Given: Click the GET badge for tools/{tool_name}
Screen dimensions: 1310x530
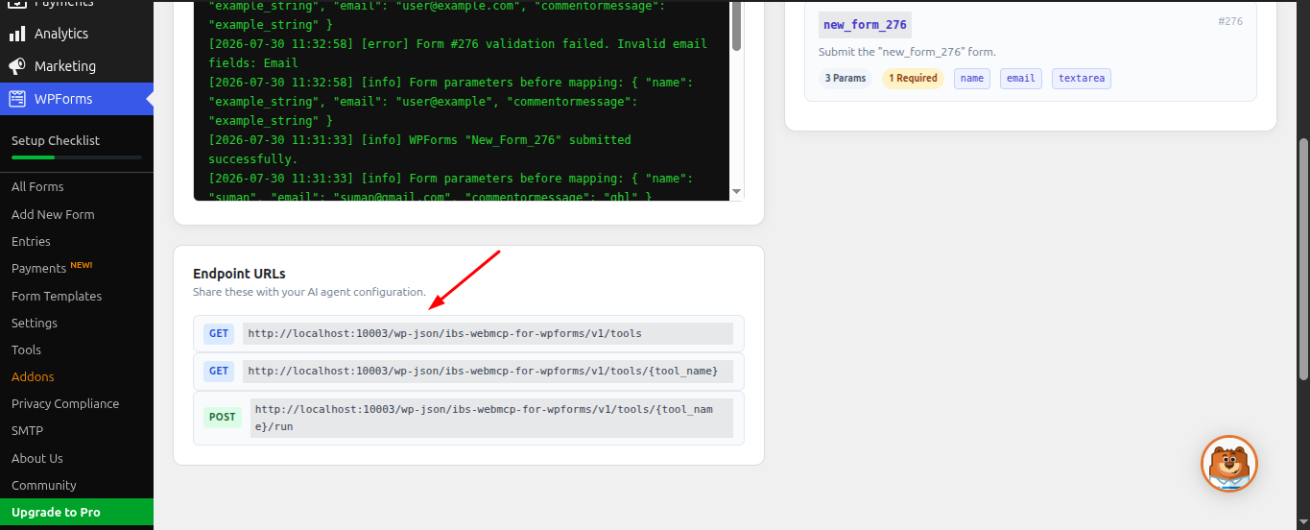Looking at the screenshot, I should pos(219,371).
